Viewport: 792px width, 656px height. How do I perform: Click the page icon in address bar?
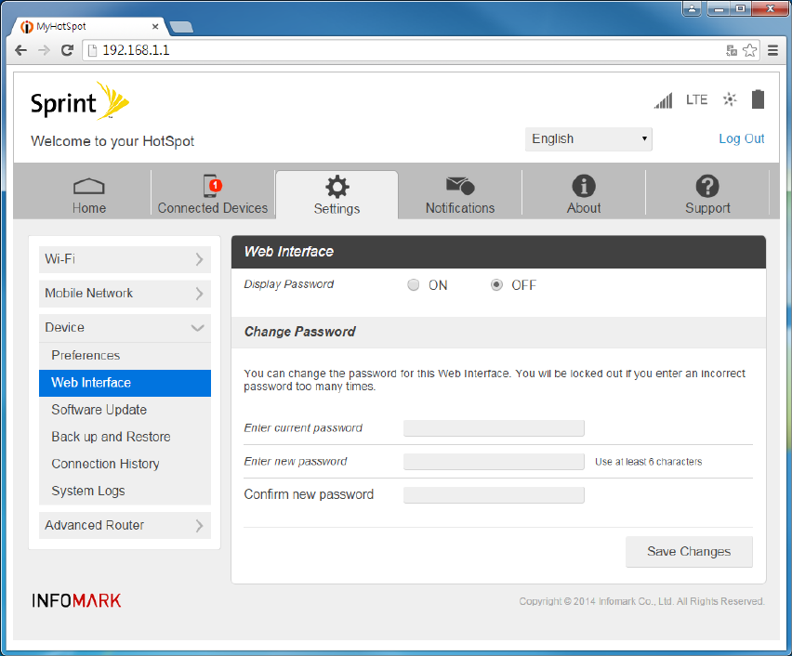tap(92, 50)
